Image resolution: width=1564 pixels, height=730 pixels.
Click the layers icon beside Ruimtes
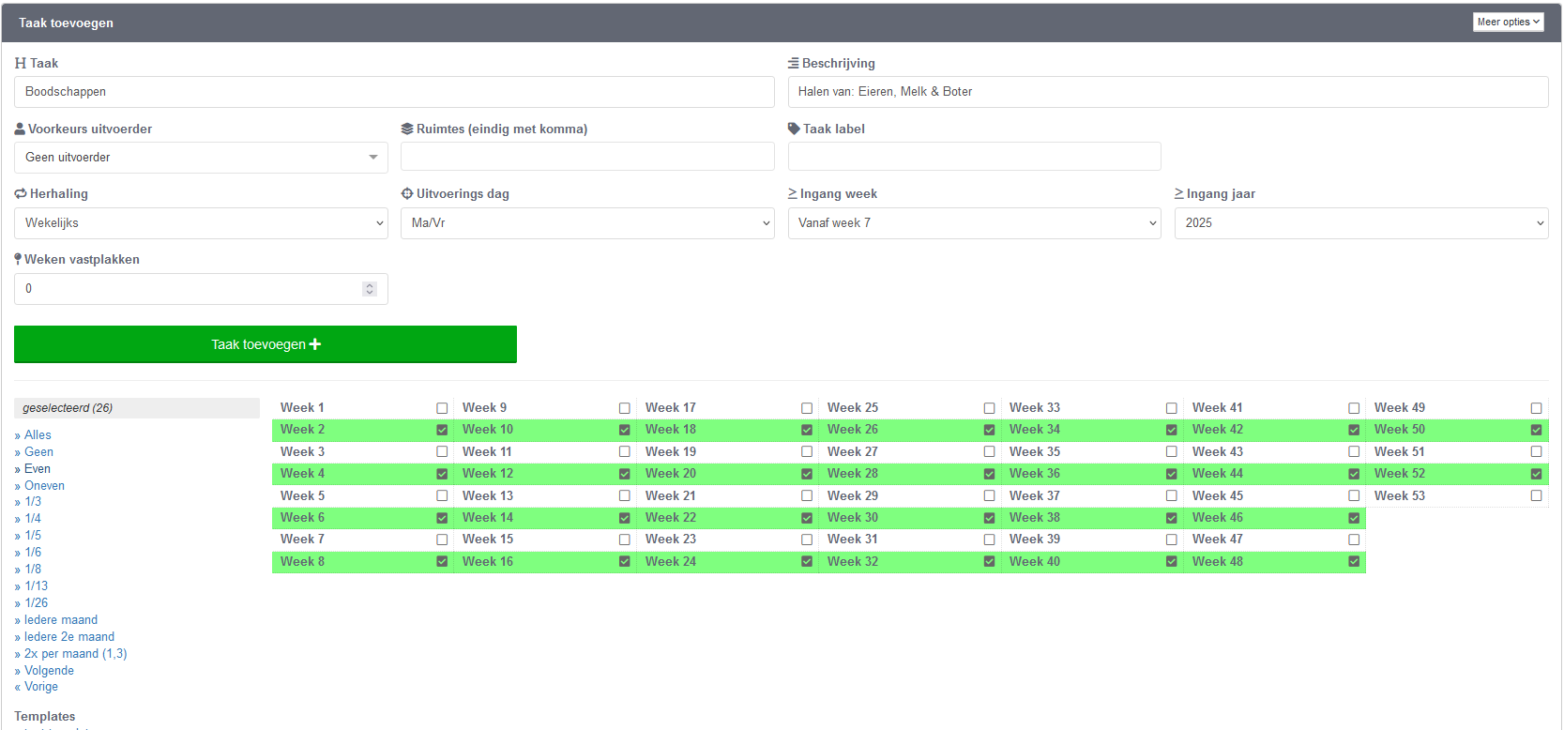pyautogui.click(x=407, y=129)
